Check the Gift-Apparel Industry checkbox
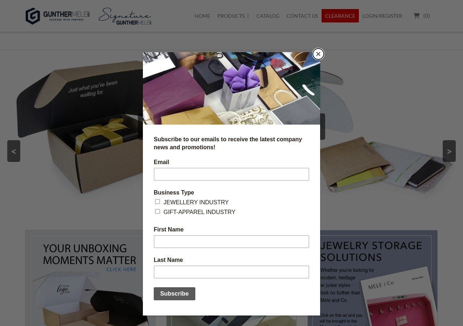Viewport: 463px width, 326px height. (x=157, y=212)
